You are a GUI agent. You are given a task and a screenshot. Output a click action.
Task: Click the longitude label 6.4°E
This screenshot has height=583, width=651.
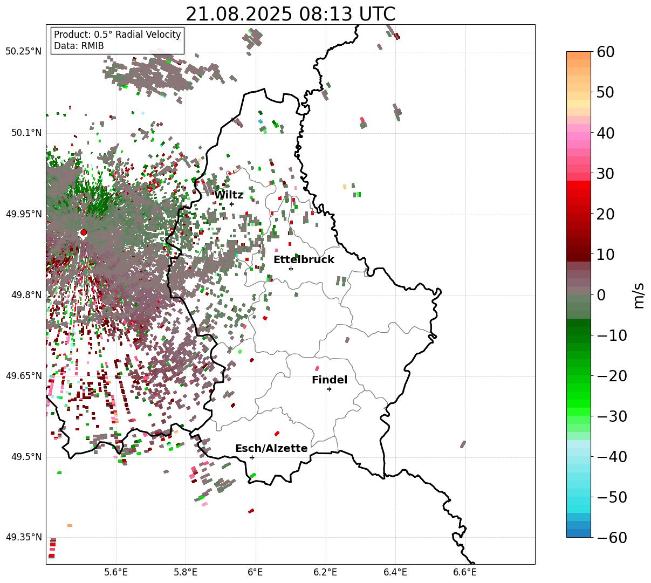pos(395,572)
